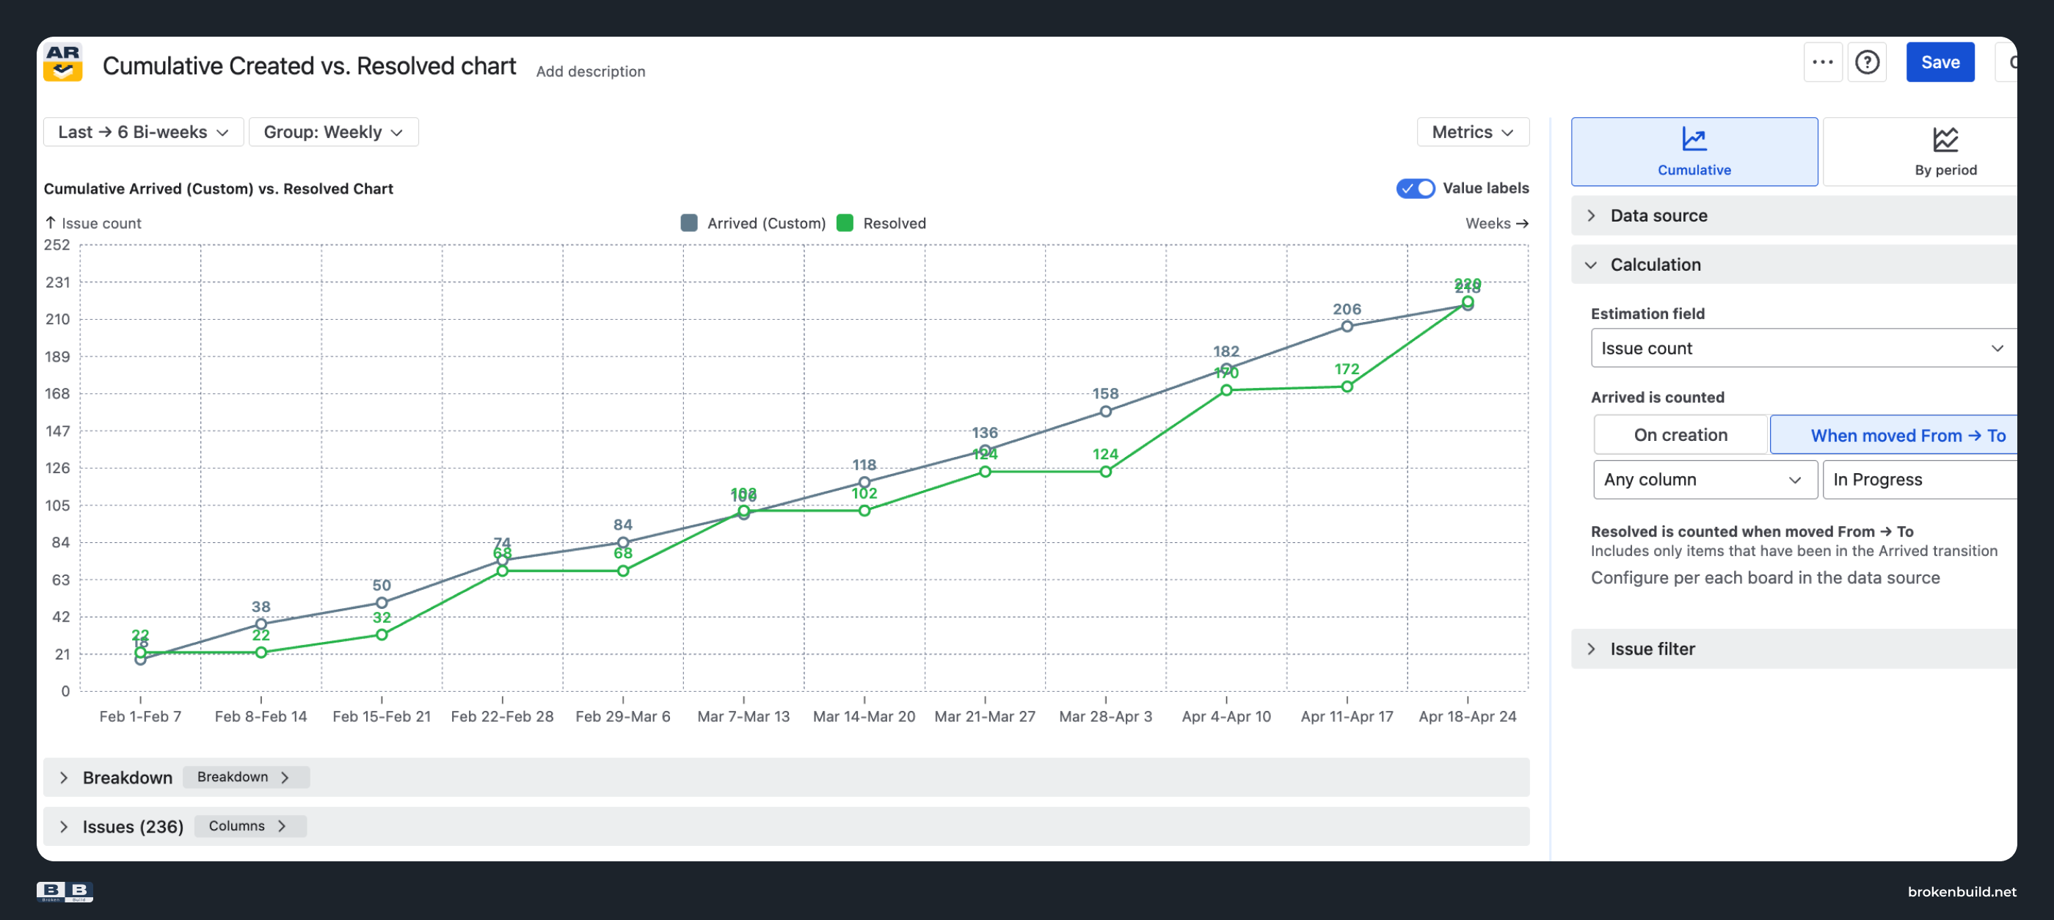Click the 158 Arrived data point
2054x920 pixels.
pos(1105,412)
